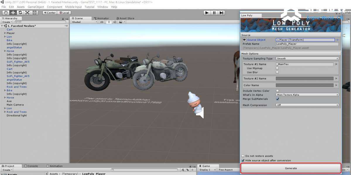Enable Include Vertex Color checkbox
The height and width of the screenshot is (175, 351).
[277, 91]
